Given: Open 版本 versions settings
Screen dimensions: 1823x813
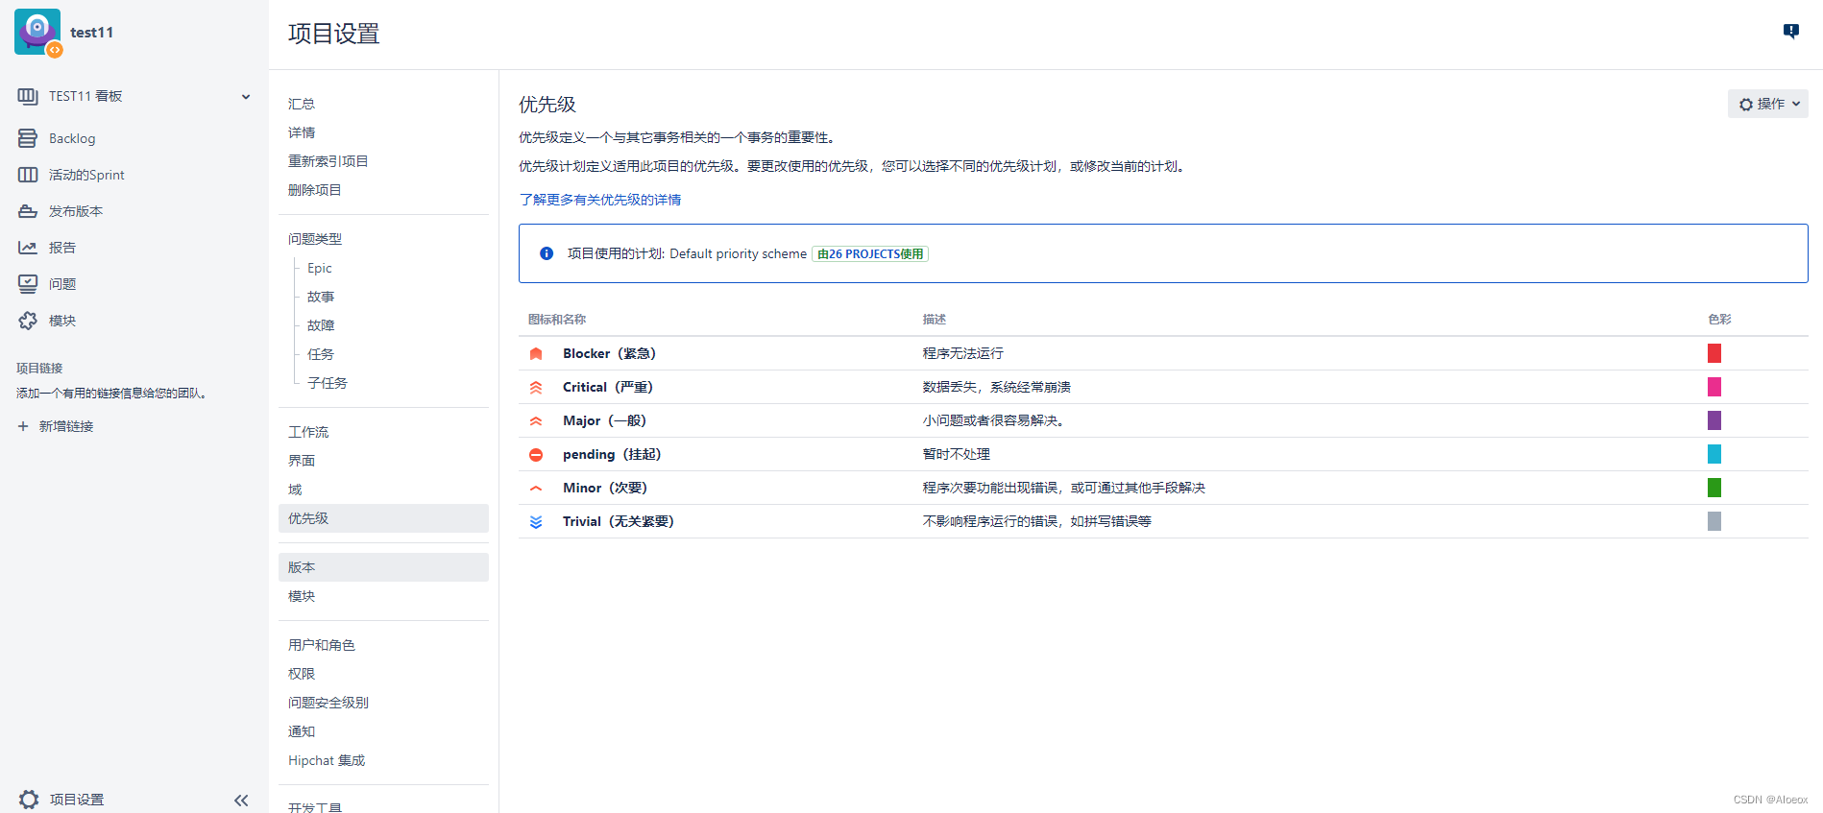Looking at the screenshot, I should (383, 567).
